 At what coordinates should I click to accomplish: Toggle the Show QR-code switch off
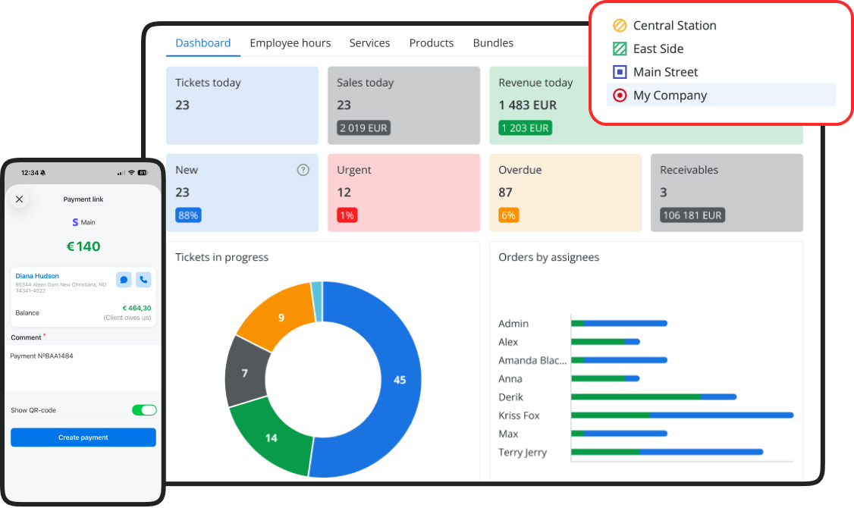click(x=144, y=410)
